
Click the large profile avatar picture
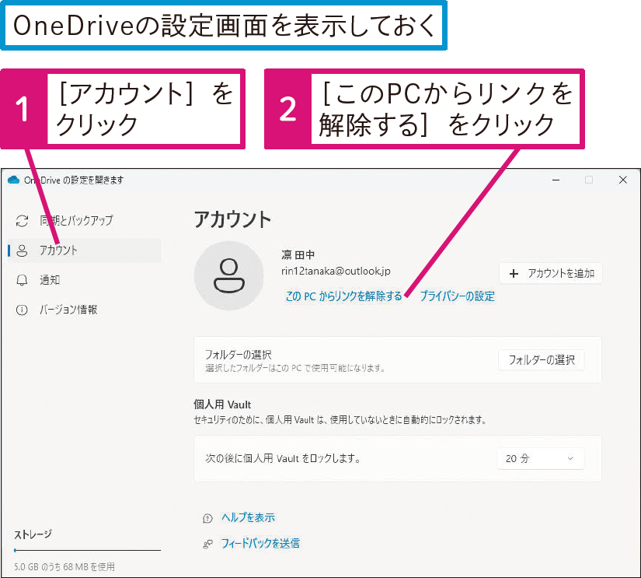tap(228, 275)
